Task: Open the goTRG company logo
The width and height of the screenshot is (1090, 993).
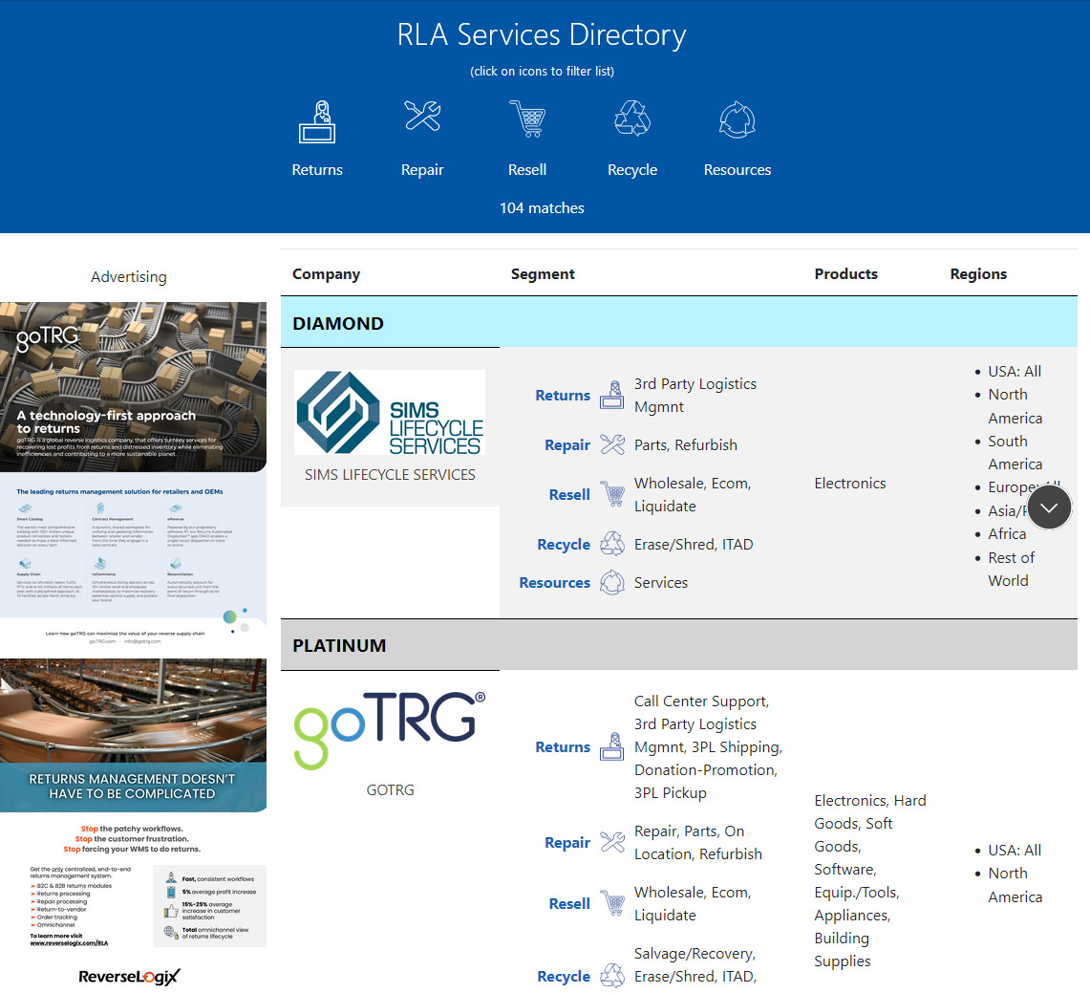Action: 390,730
